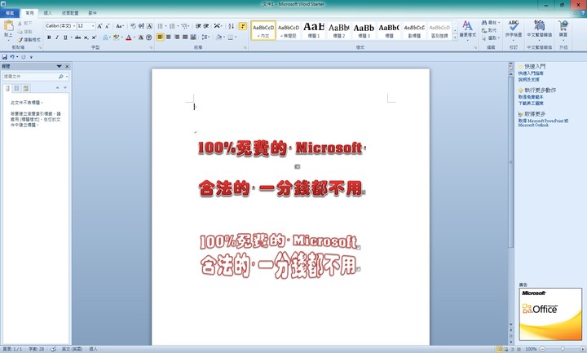The height and width of the screenshot is (353, 587).
Task: Click the Paste (貼上) icon
Action: (8, 27)
